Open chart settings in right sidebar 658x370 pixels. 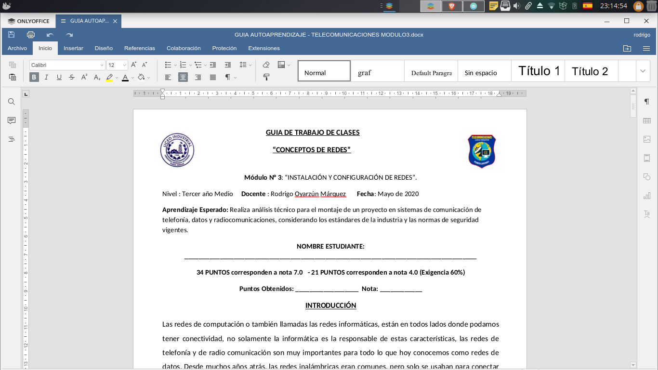pos(647,196)
